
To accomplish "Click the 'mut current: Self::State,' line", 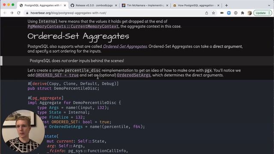I will pyautogui.click(x=76, y=141).
